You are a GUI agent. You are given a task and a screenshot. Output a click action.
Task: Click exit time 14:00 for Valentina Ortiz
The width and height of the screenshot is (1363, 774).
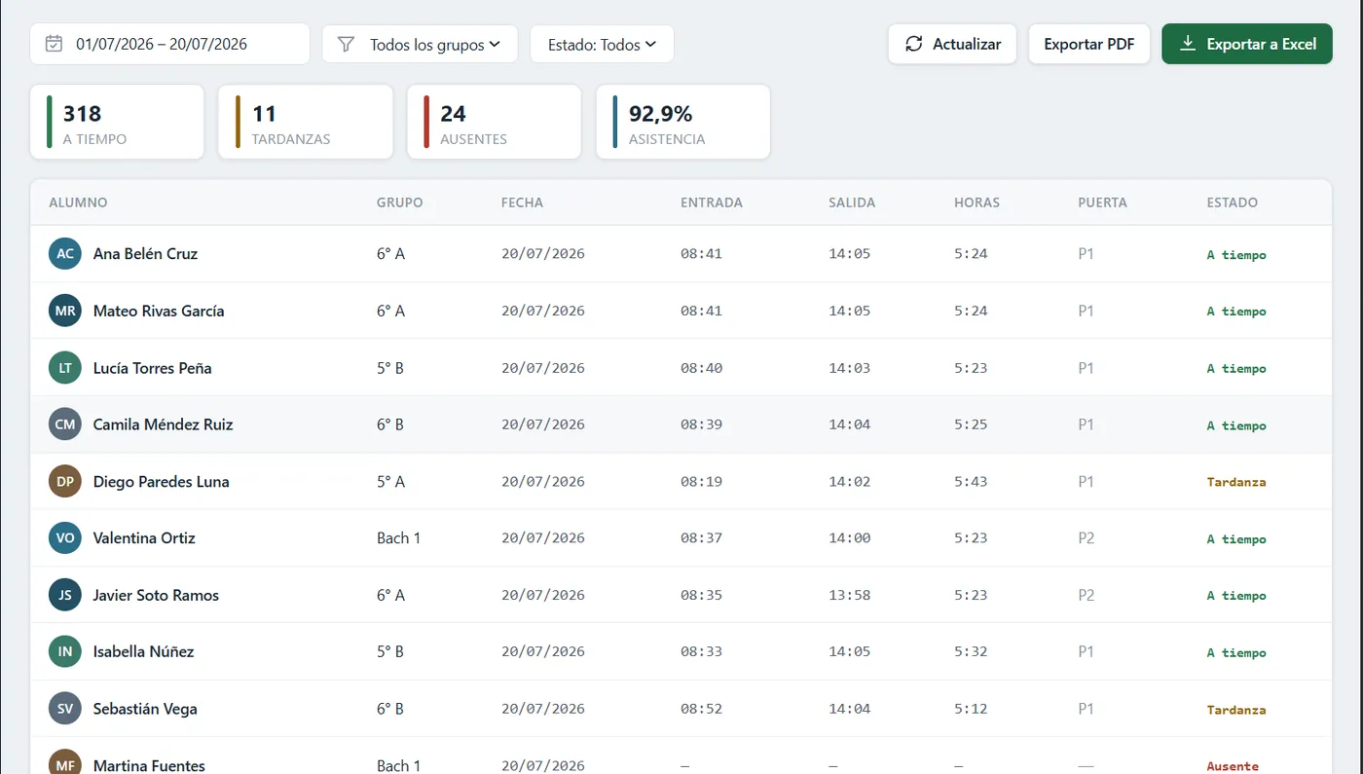pyautogui.click(x=850, y=538)
